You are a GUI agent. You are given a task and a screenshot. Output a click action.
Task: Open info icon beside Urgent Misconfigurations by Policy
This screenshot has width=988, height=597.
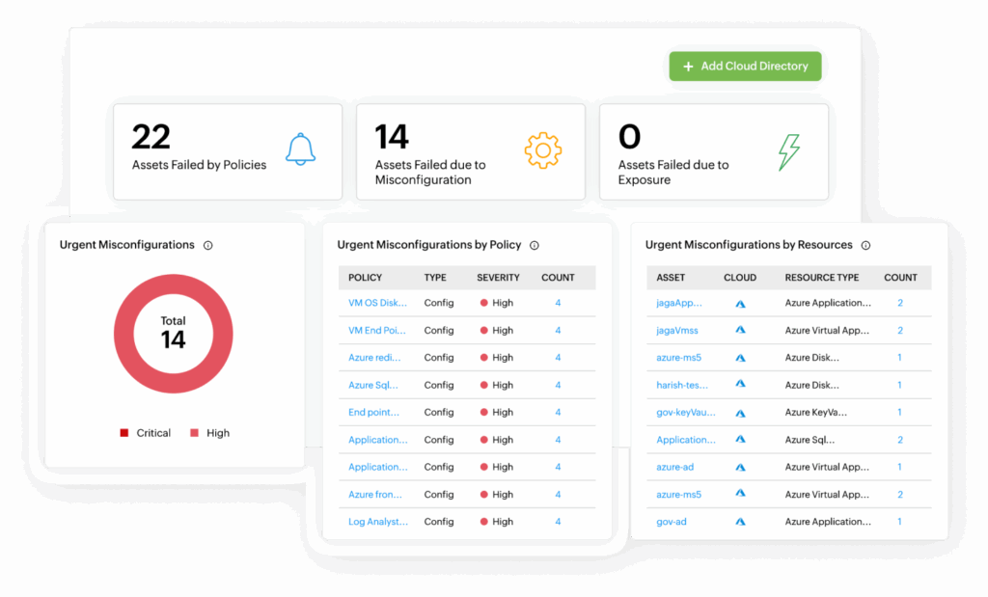(x=535, y=246)
